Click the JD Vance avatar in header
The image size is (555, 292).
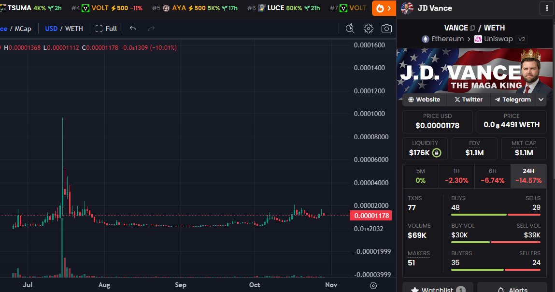[x=407, y=8]
